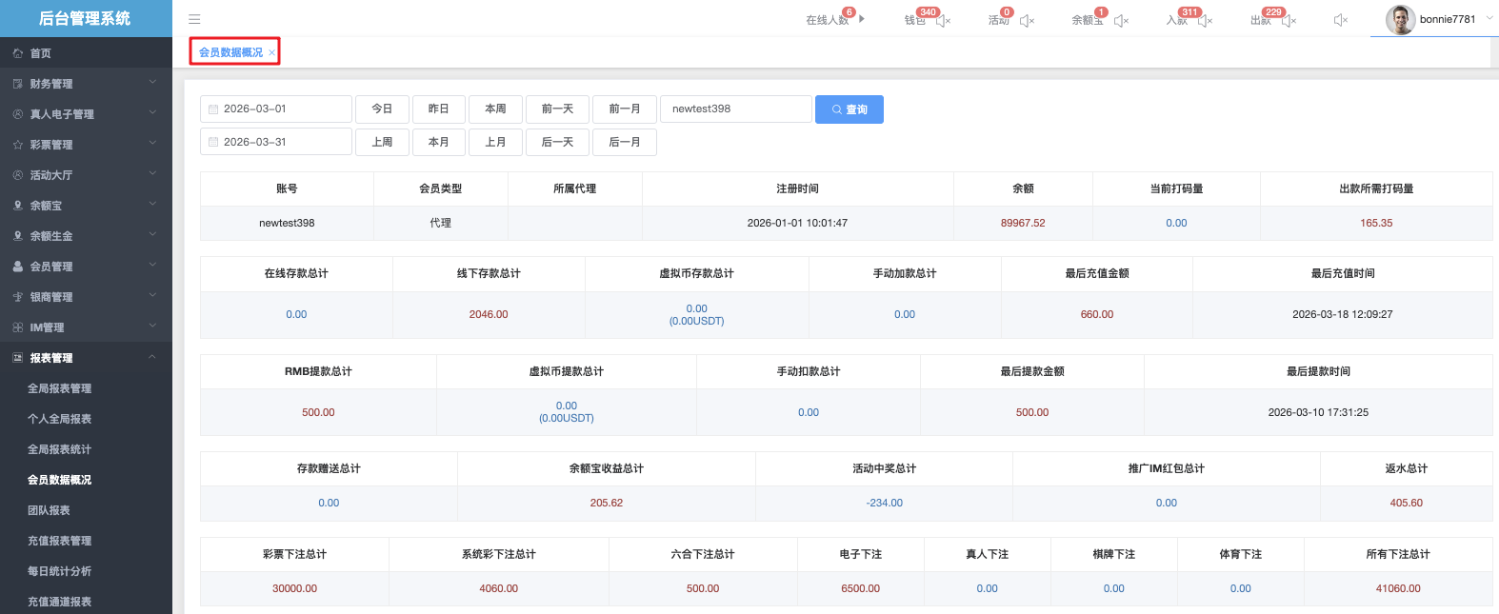This screenshot has height=614, width=1499.
Task: Toggle the sound icon beside 入款
Action: pos(1205,20)
